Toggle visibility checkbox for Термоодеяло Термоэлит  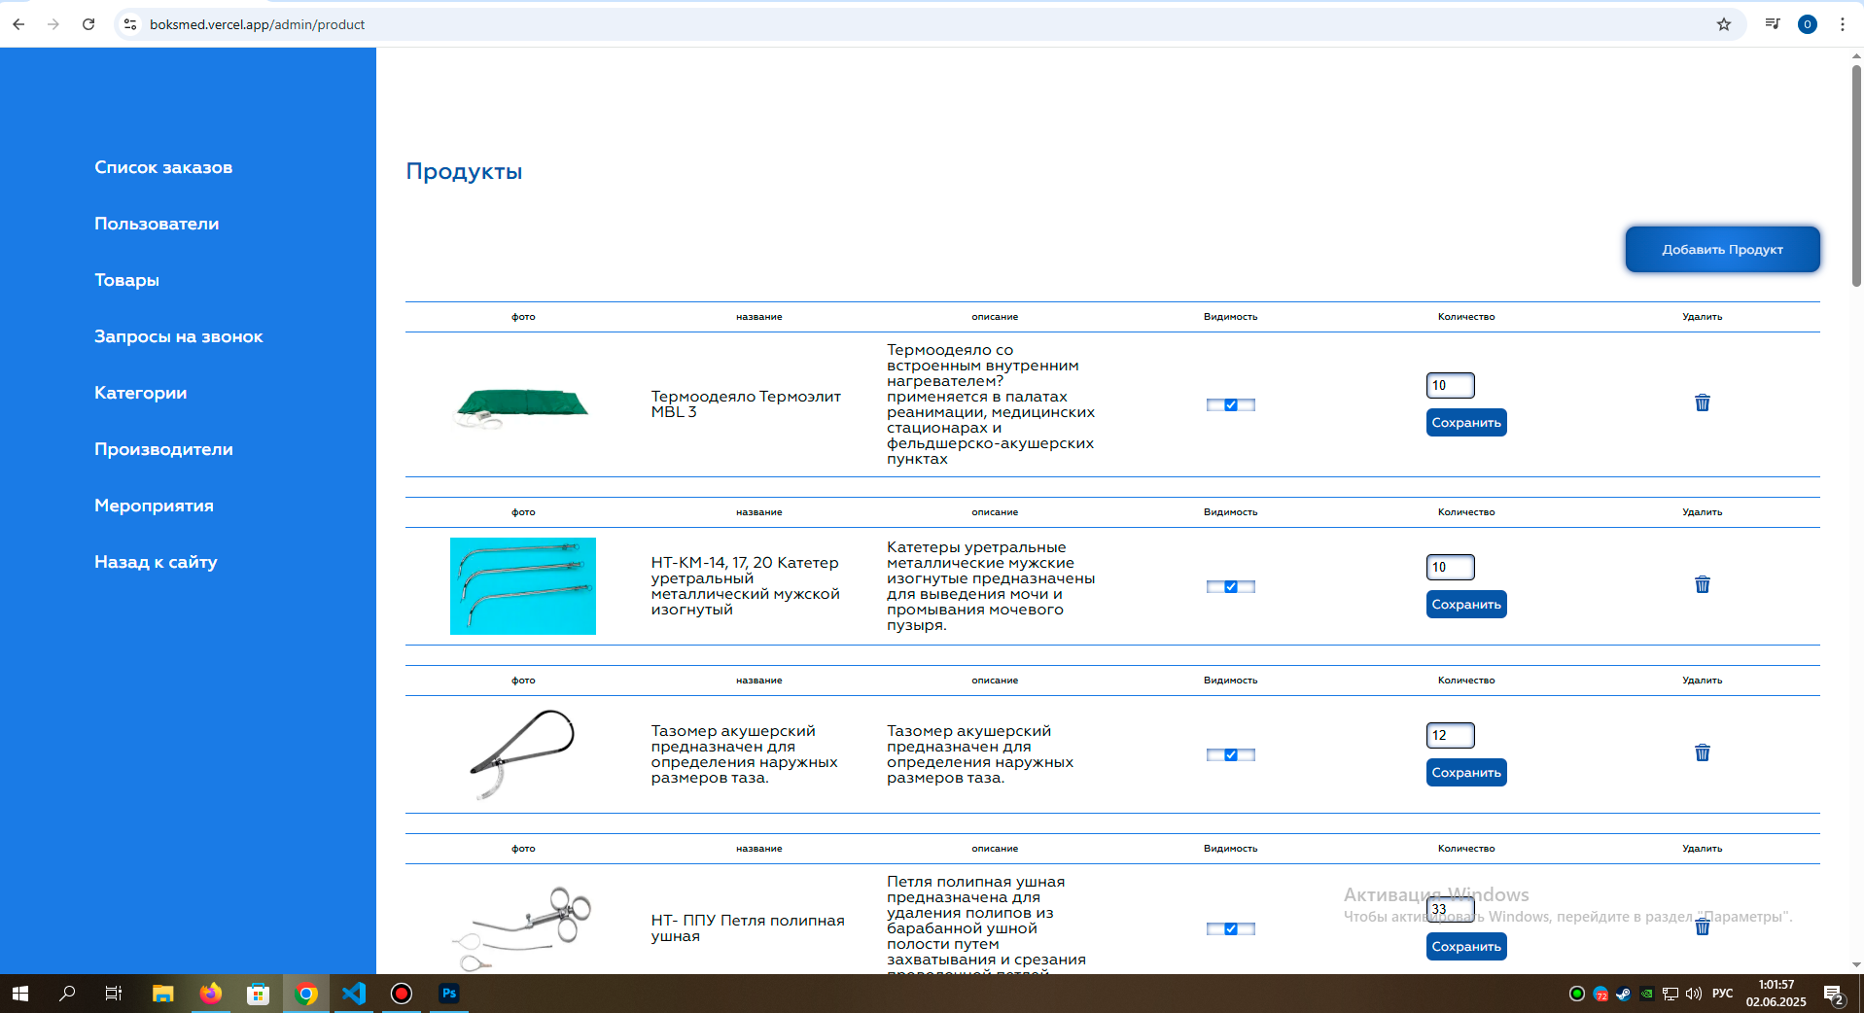[1230, 405]
